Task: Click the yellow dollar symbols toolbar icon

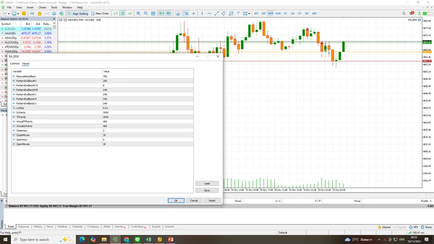Action: click(x=24, y=13)
